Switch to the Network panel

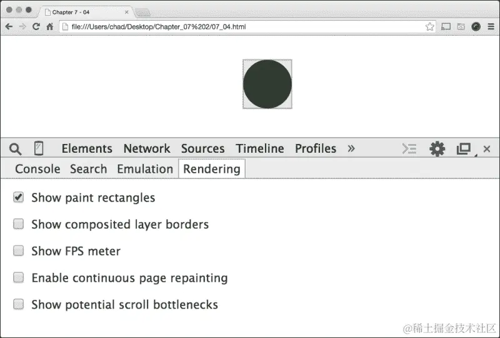(147, 148)
